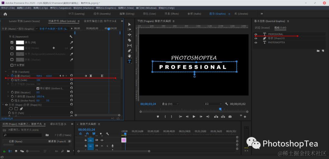Open the Lumetri Scopes tab
The image size is (329, 159).
(24, 21)
